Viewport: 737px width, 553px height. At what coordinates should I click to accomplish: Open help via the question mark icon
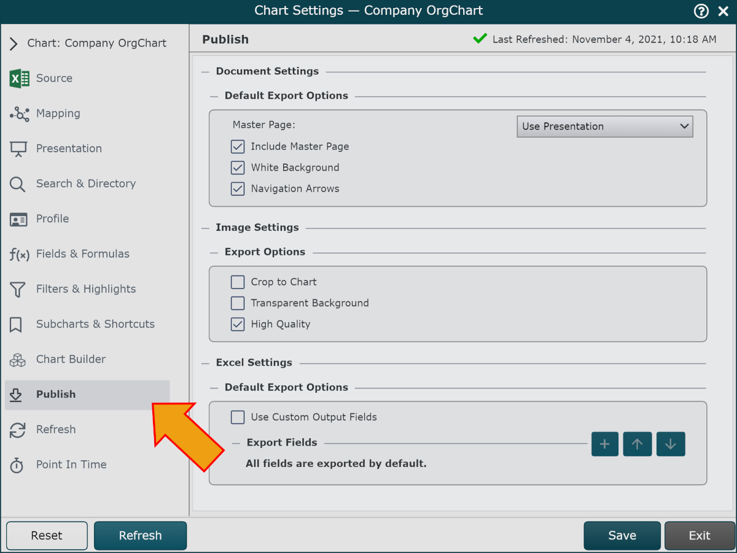[701, 11]
